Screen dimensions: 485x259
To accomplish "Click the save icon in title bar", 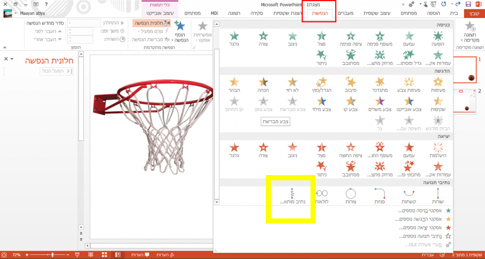I will pos(468,4).
